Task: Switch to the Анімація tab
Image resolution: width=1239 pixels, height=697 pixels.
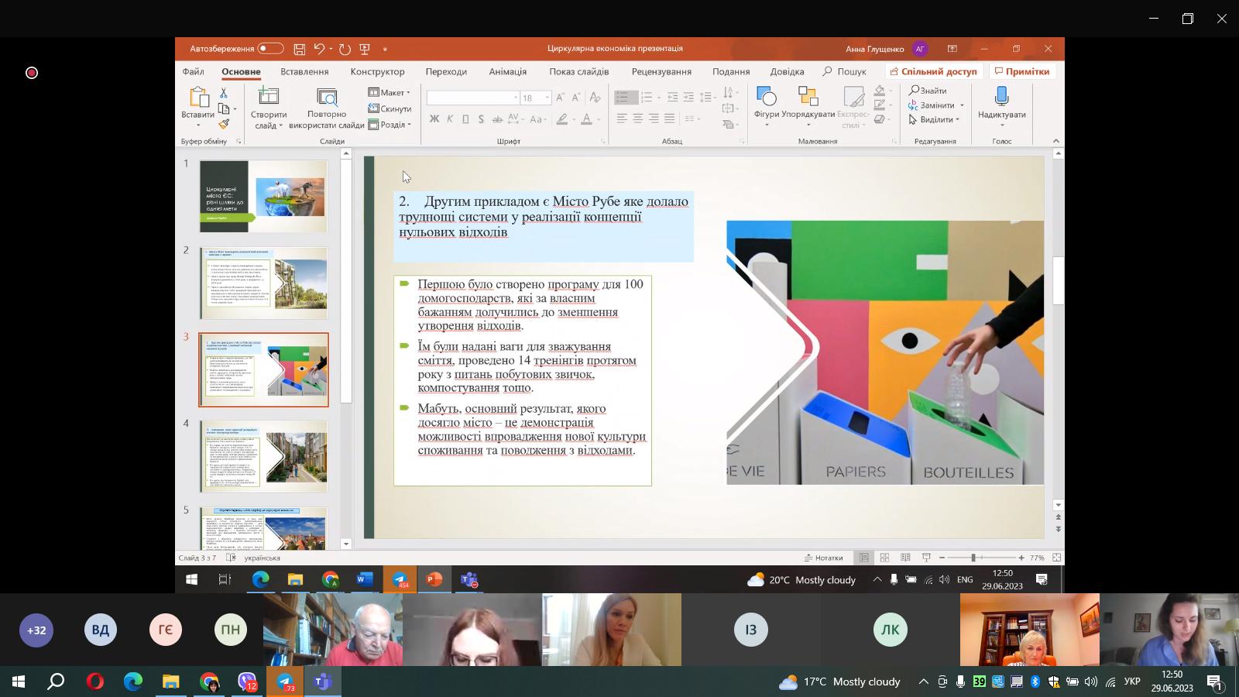Action: point(507,71)
